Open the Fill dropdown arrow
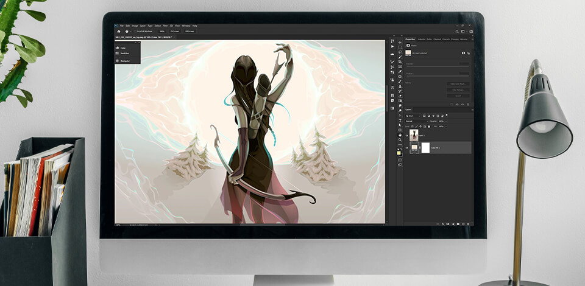This screenshot has height=286, width=585. click(446, 127)
